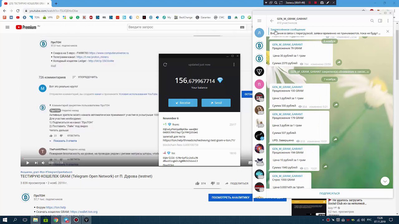Screen dimensions: 399x224
Task: Click the Send button in the wallet
Action: pos(216,103)
